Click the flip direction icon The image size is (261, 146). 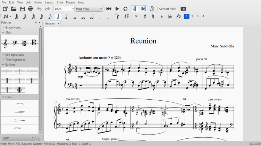point(178,16)
